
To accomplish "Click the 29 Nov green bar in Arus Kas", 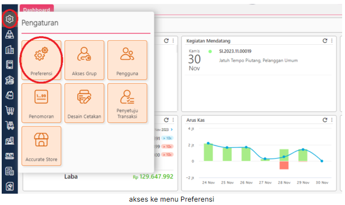I will click(303, 155).
